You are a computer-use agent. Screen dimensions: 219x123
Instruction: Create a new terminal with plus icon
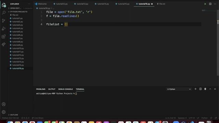195,89
